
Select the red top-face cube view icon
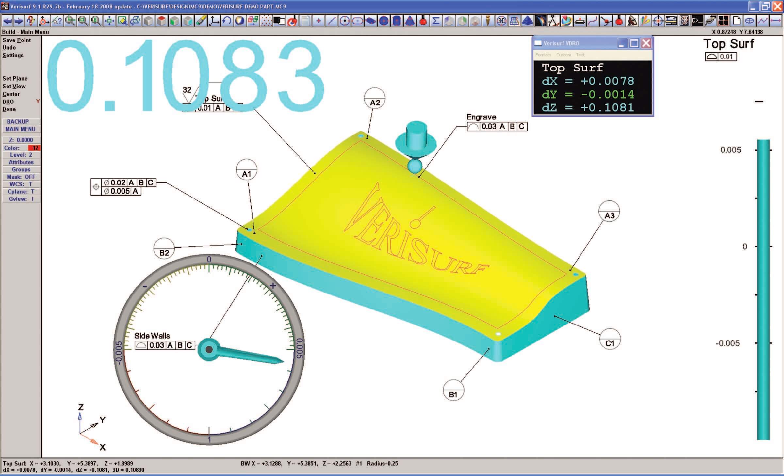click(161, 21)
